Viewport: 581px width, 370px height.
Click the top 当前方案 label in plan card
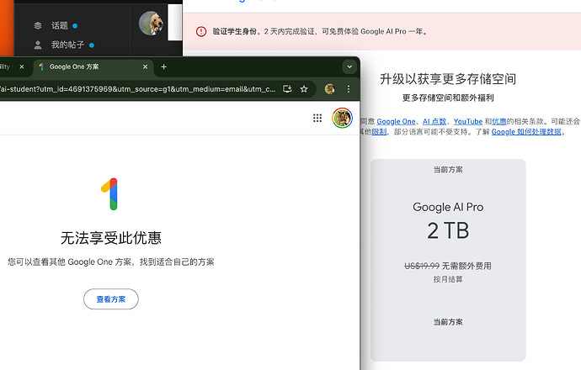(x=448, y=170)
